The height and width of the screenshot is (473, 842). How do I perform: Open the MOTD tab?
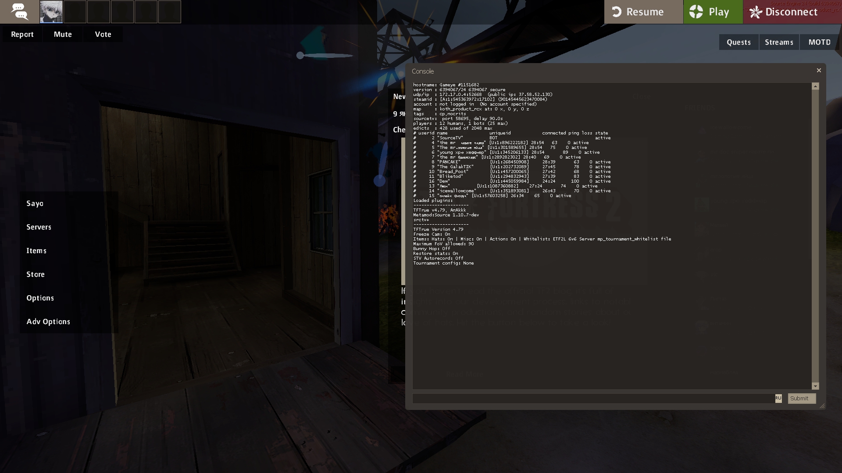point(819,42)
